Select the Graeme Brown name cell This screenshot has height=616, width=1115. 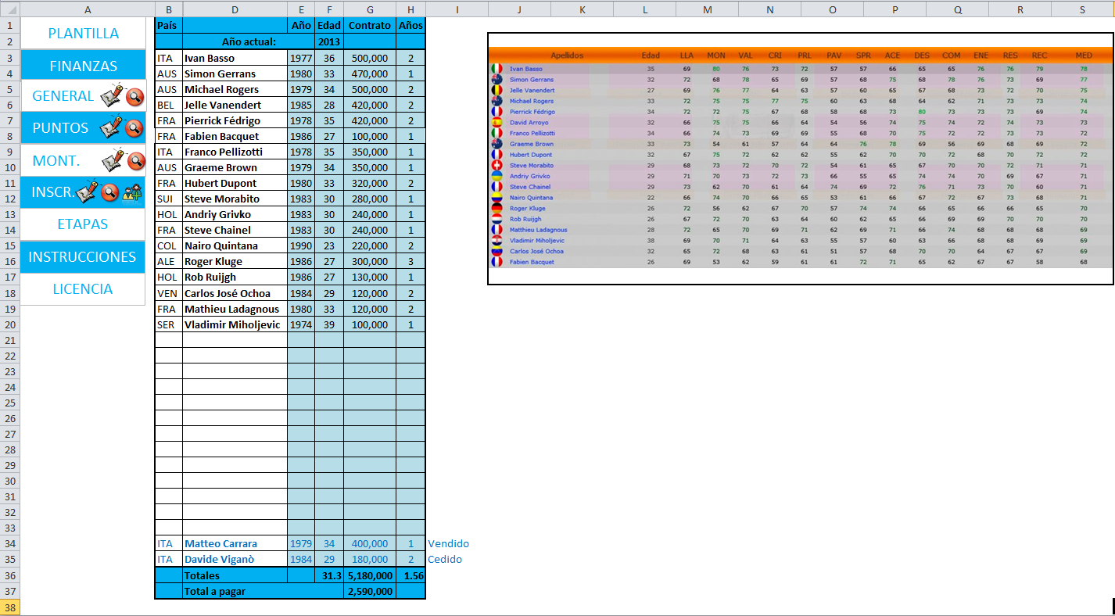[235, 167]
